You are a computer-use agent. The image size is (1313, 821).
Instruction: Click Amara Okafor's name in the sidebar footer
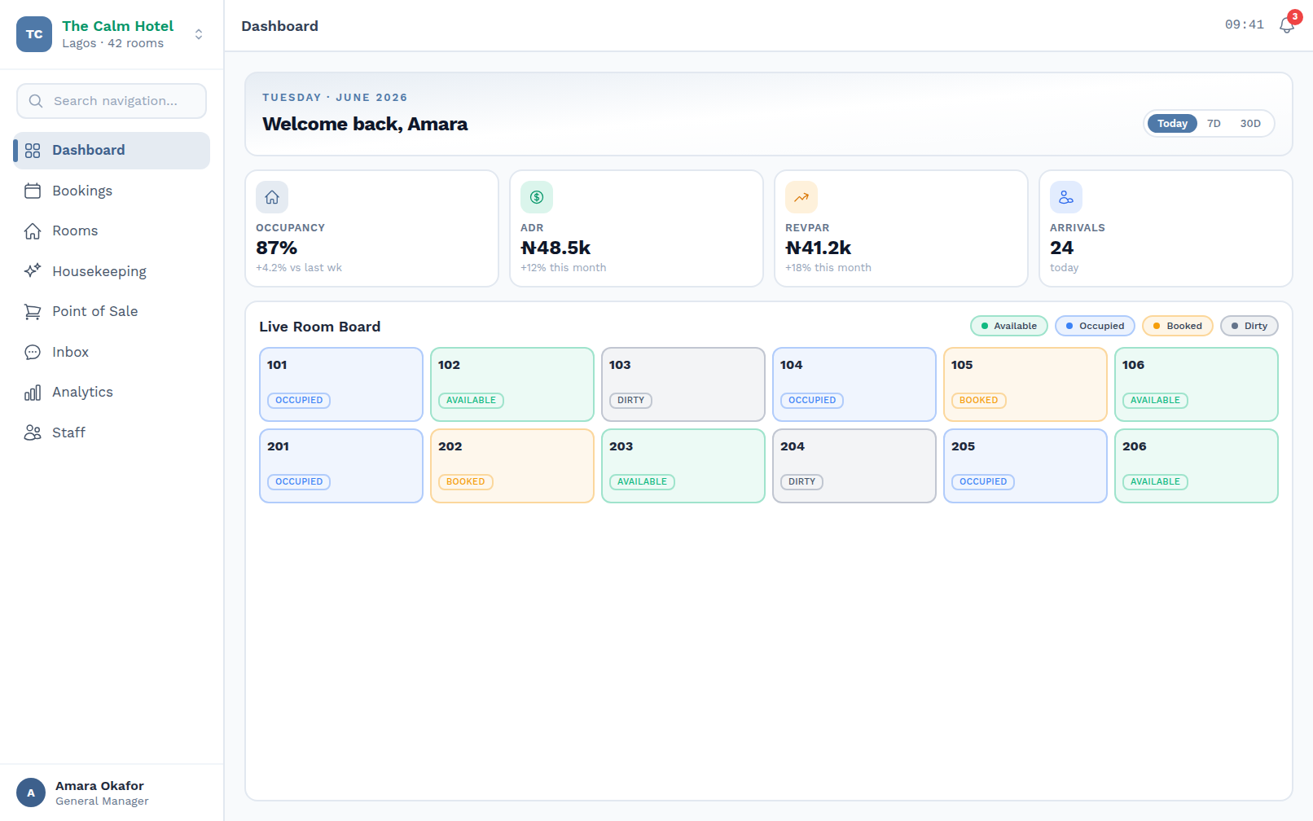coord(99,786)
